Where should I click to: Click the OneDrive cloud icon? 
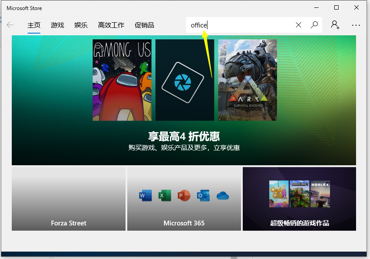click(x=223, y=195)
